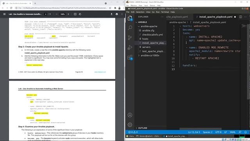
Task: Open VirtualBox Machine menu
Action: (x=134, y=5)
